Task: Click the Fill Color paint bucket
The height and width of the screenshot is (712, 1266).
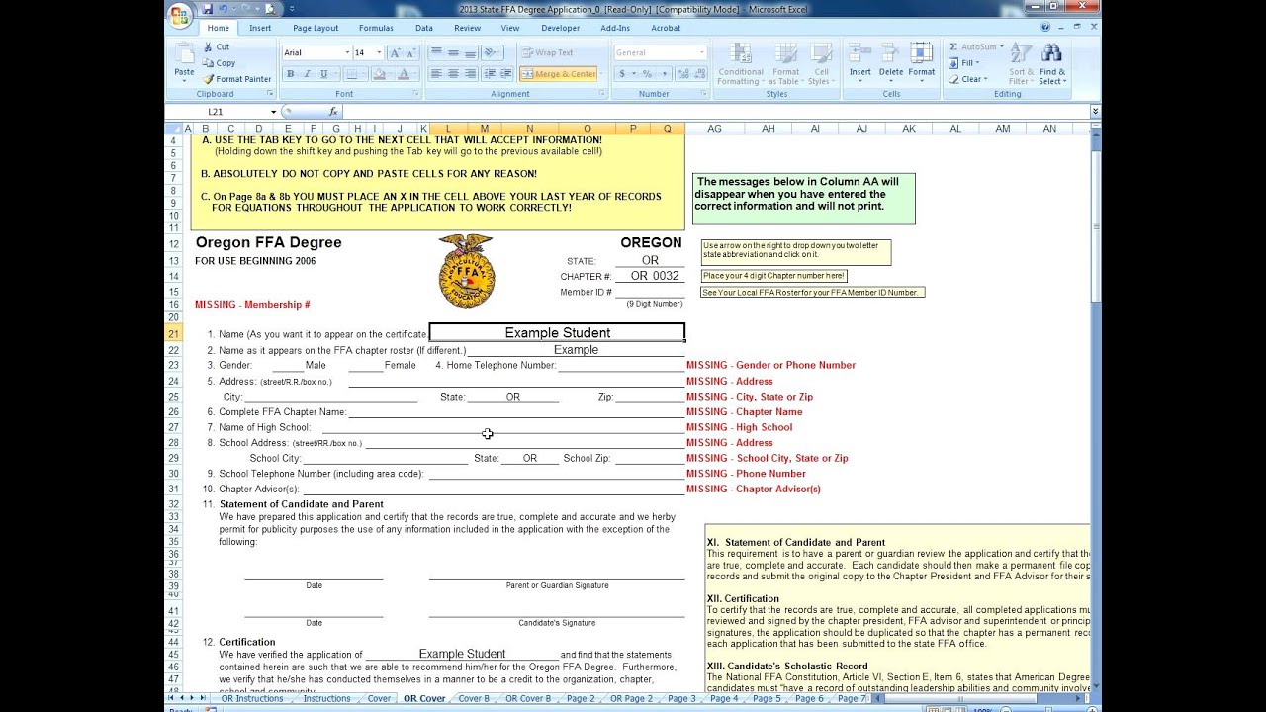Action: coord(379,74)
